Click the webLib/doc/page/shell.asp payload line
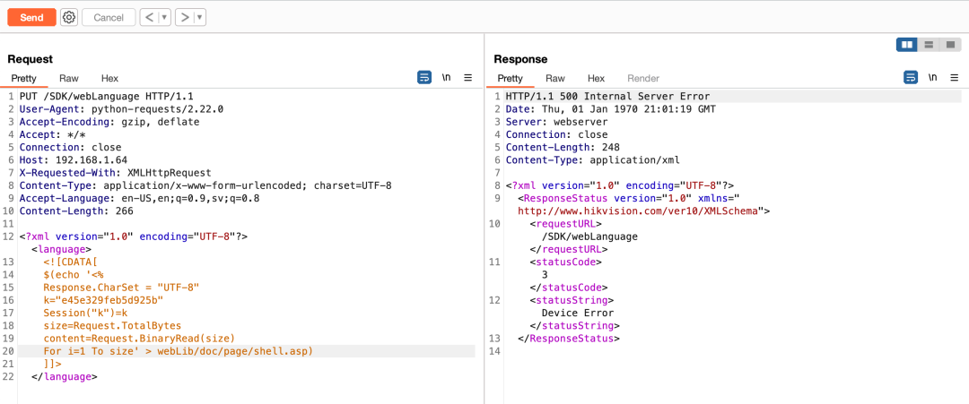The image size is (969, 404). (x=179, y=351)
